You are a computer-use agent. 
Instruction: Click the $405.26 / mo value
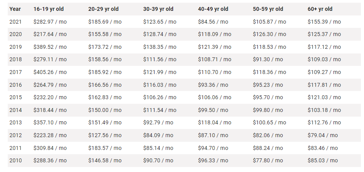pos(50,72)
